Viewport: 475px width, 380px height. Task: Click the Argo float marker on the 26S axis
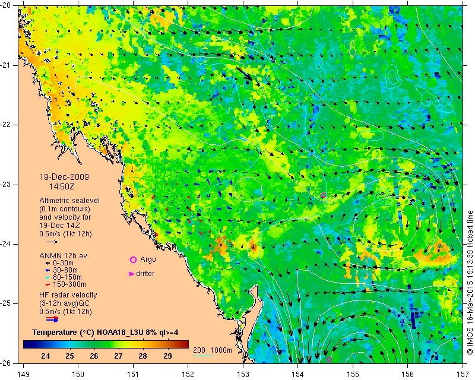[330, 360]
